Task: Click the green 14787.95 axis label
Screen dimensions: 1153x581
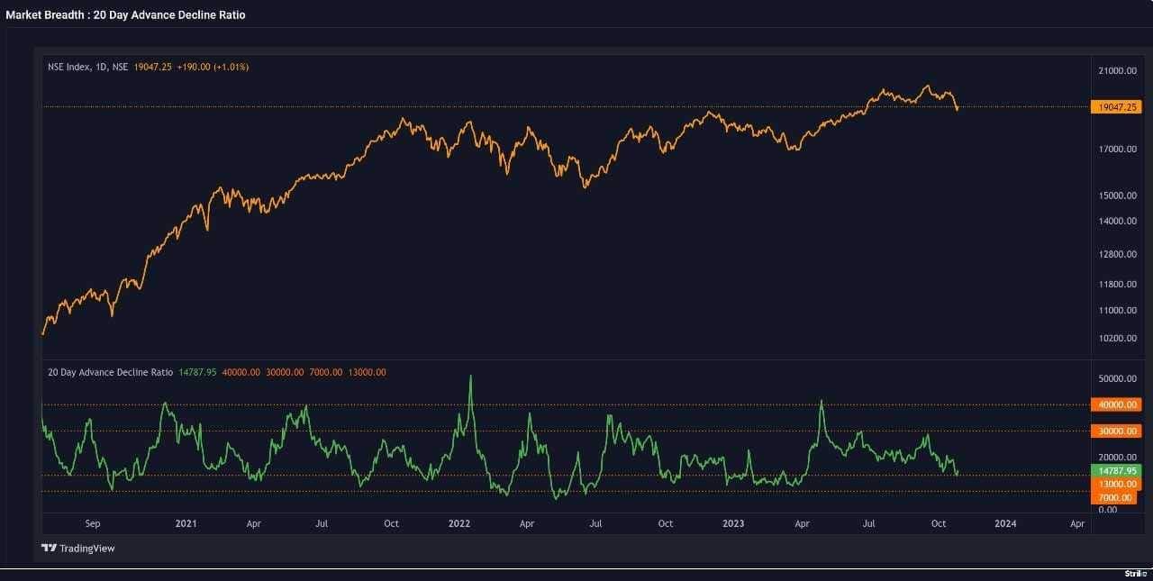Action: tap(1114, 470)
